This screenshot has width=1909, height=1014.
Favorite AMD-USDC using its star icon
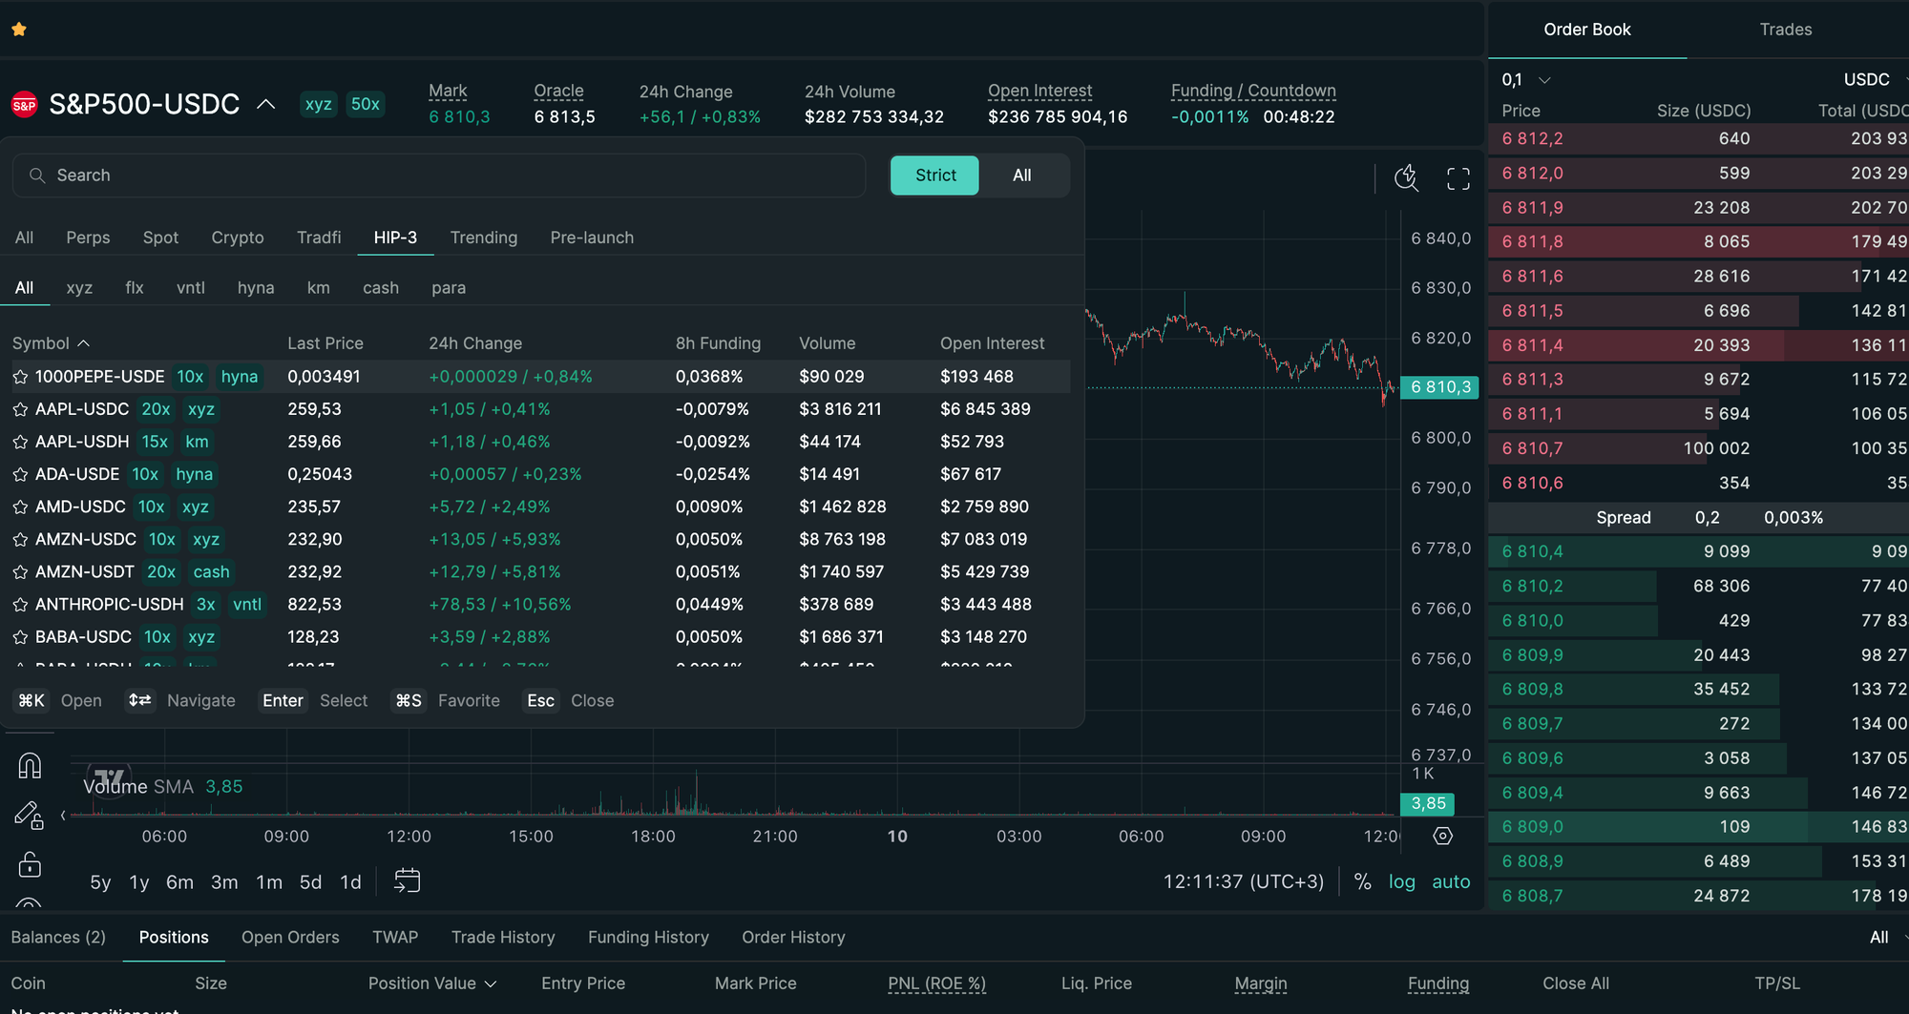coord(20,507)
